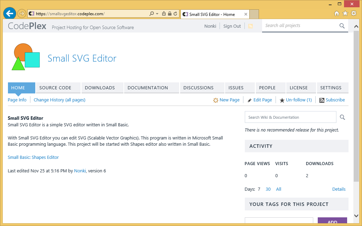Click the Search all projects magnifier icon
Image resolution: width=362 pixels, height=226 pixels.
(x=342, y=26)
